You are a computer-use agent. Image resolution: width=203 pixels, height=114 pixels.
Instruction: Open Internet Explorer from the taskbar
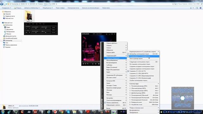tap(49, 112)
